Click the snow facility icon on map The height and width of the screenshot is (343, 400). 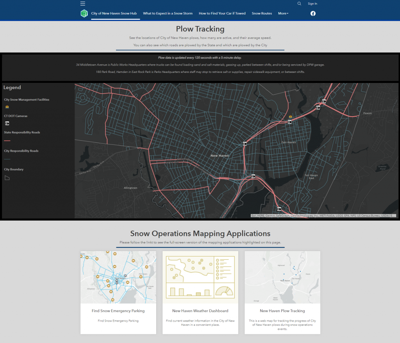pos(290,117)
